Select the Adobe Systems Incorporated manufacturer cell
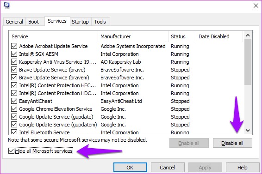 coord(133,46)
